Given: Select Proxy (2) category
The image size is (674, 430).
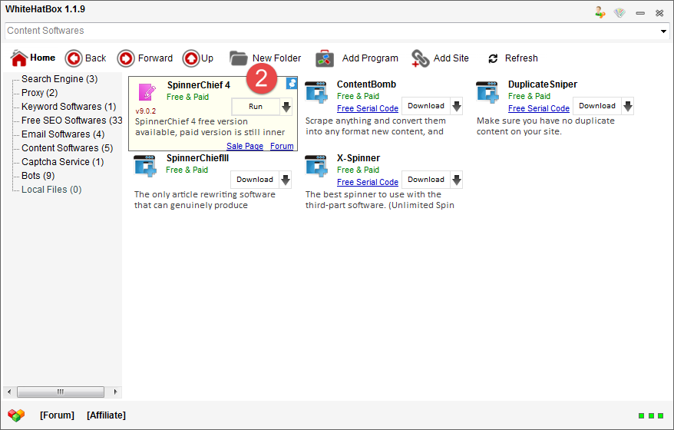Looking at the screenshot, I should pos(40,93).
